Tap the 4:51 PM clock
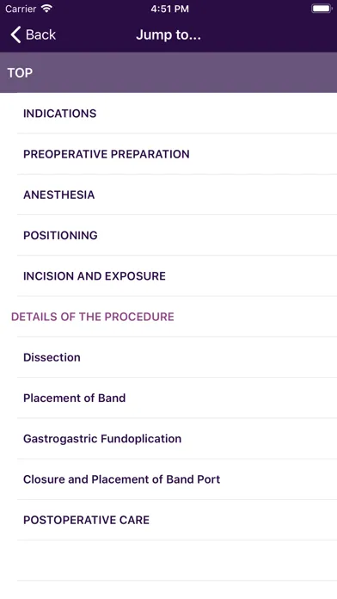 (x=169, y=9)
